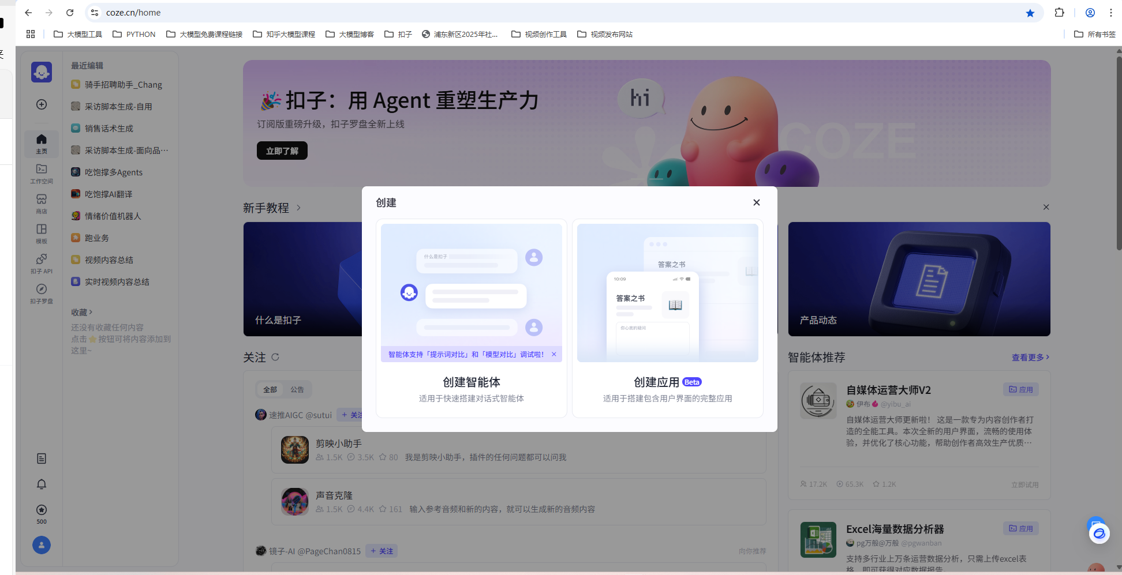Open the 剪映小助手 agent card

tap(519, 450)
